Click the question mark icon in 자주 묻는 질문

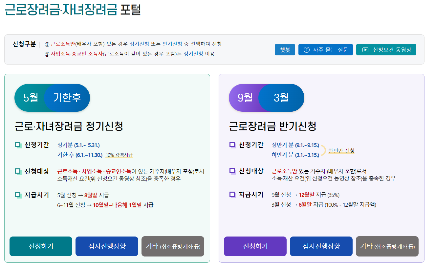pyautogui.click(x=307, y=50)
